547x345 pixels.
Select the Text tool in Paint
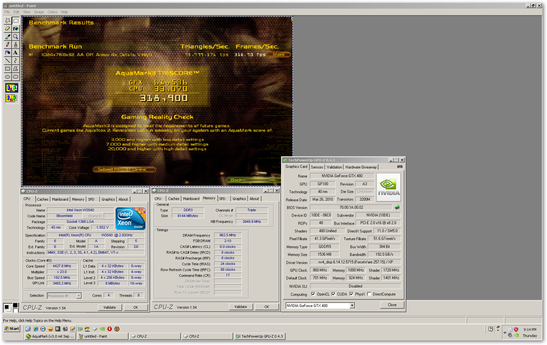16,53
